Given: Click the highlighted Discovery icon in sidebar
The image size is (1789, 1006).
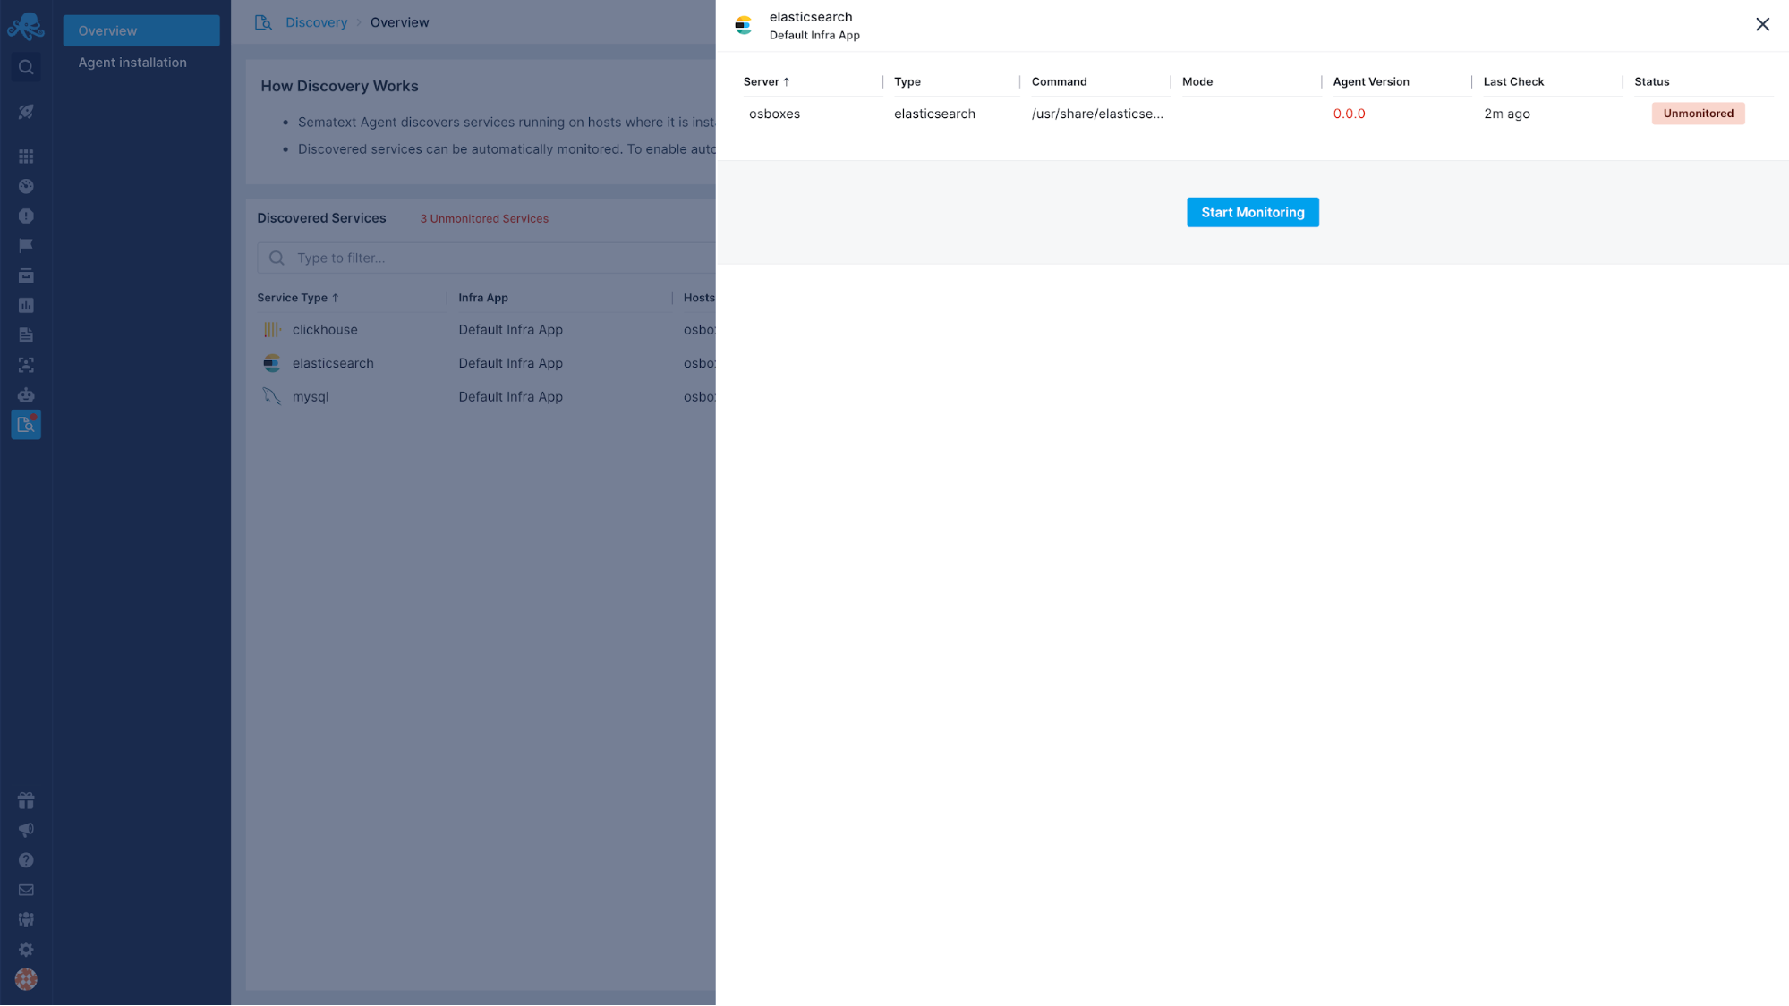Looking at the screenshot, I should pos(26,425).
